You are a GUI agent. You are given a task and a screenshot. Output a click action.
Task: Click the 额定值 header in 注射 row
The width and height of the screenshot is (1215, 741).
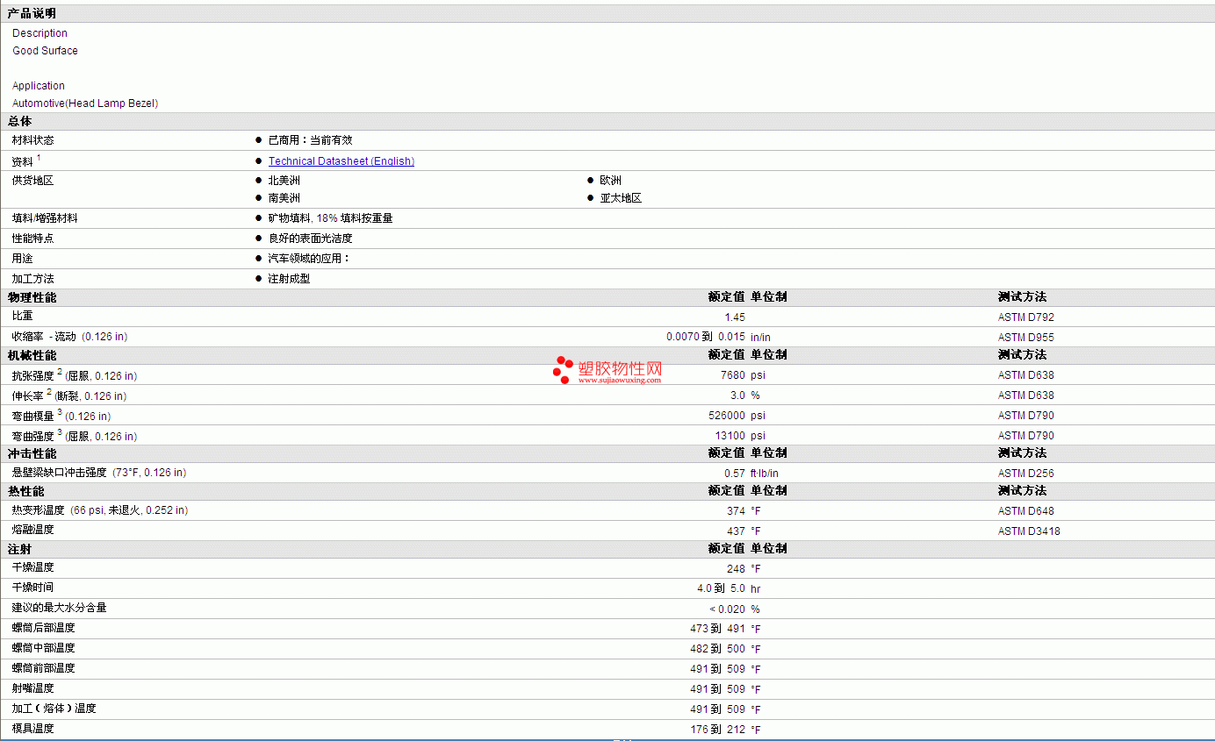(727, 549)
